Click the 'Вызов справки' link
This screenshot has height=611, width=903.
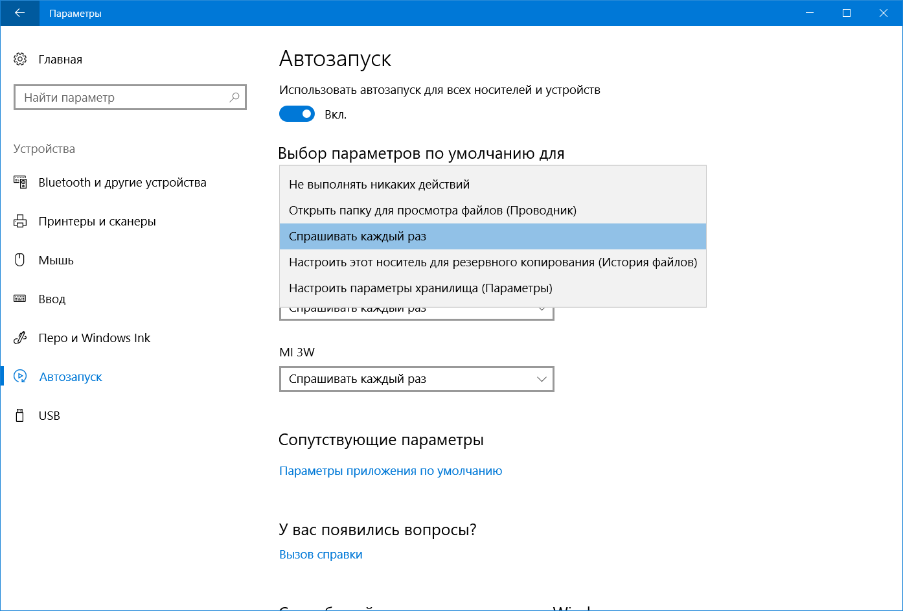(321, 555)
